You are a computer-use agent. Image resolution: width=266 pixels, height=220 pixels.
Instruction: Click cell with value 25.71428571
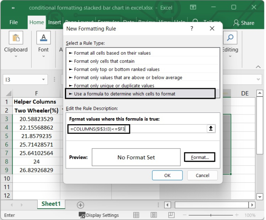pos(36,144)
